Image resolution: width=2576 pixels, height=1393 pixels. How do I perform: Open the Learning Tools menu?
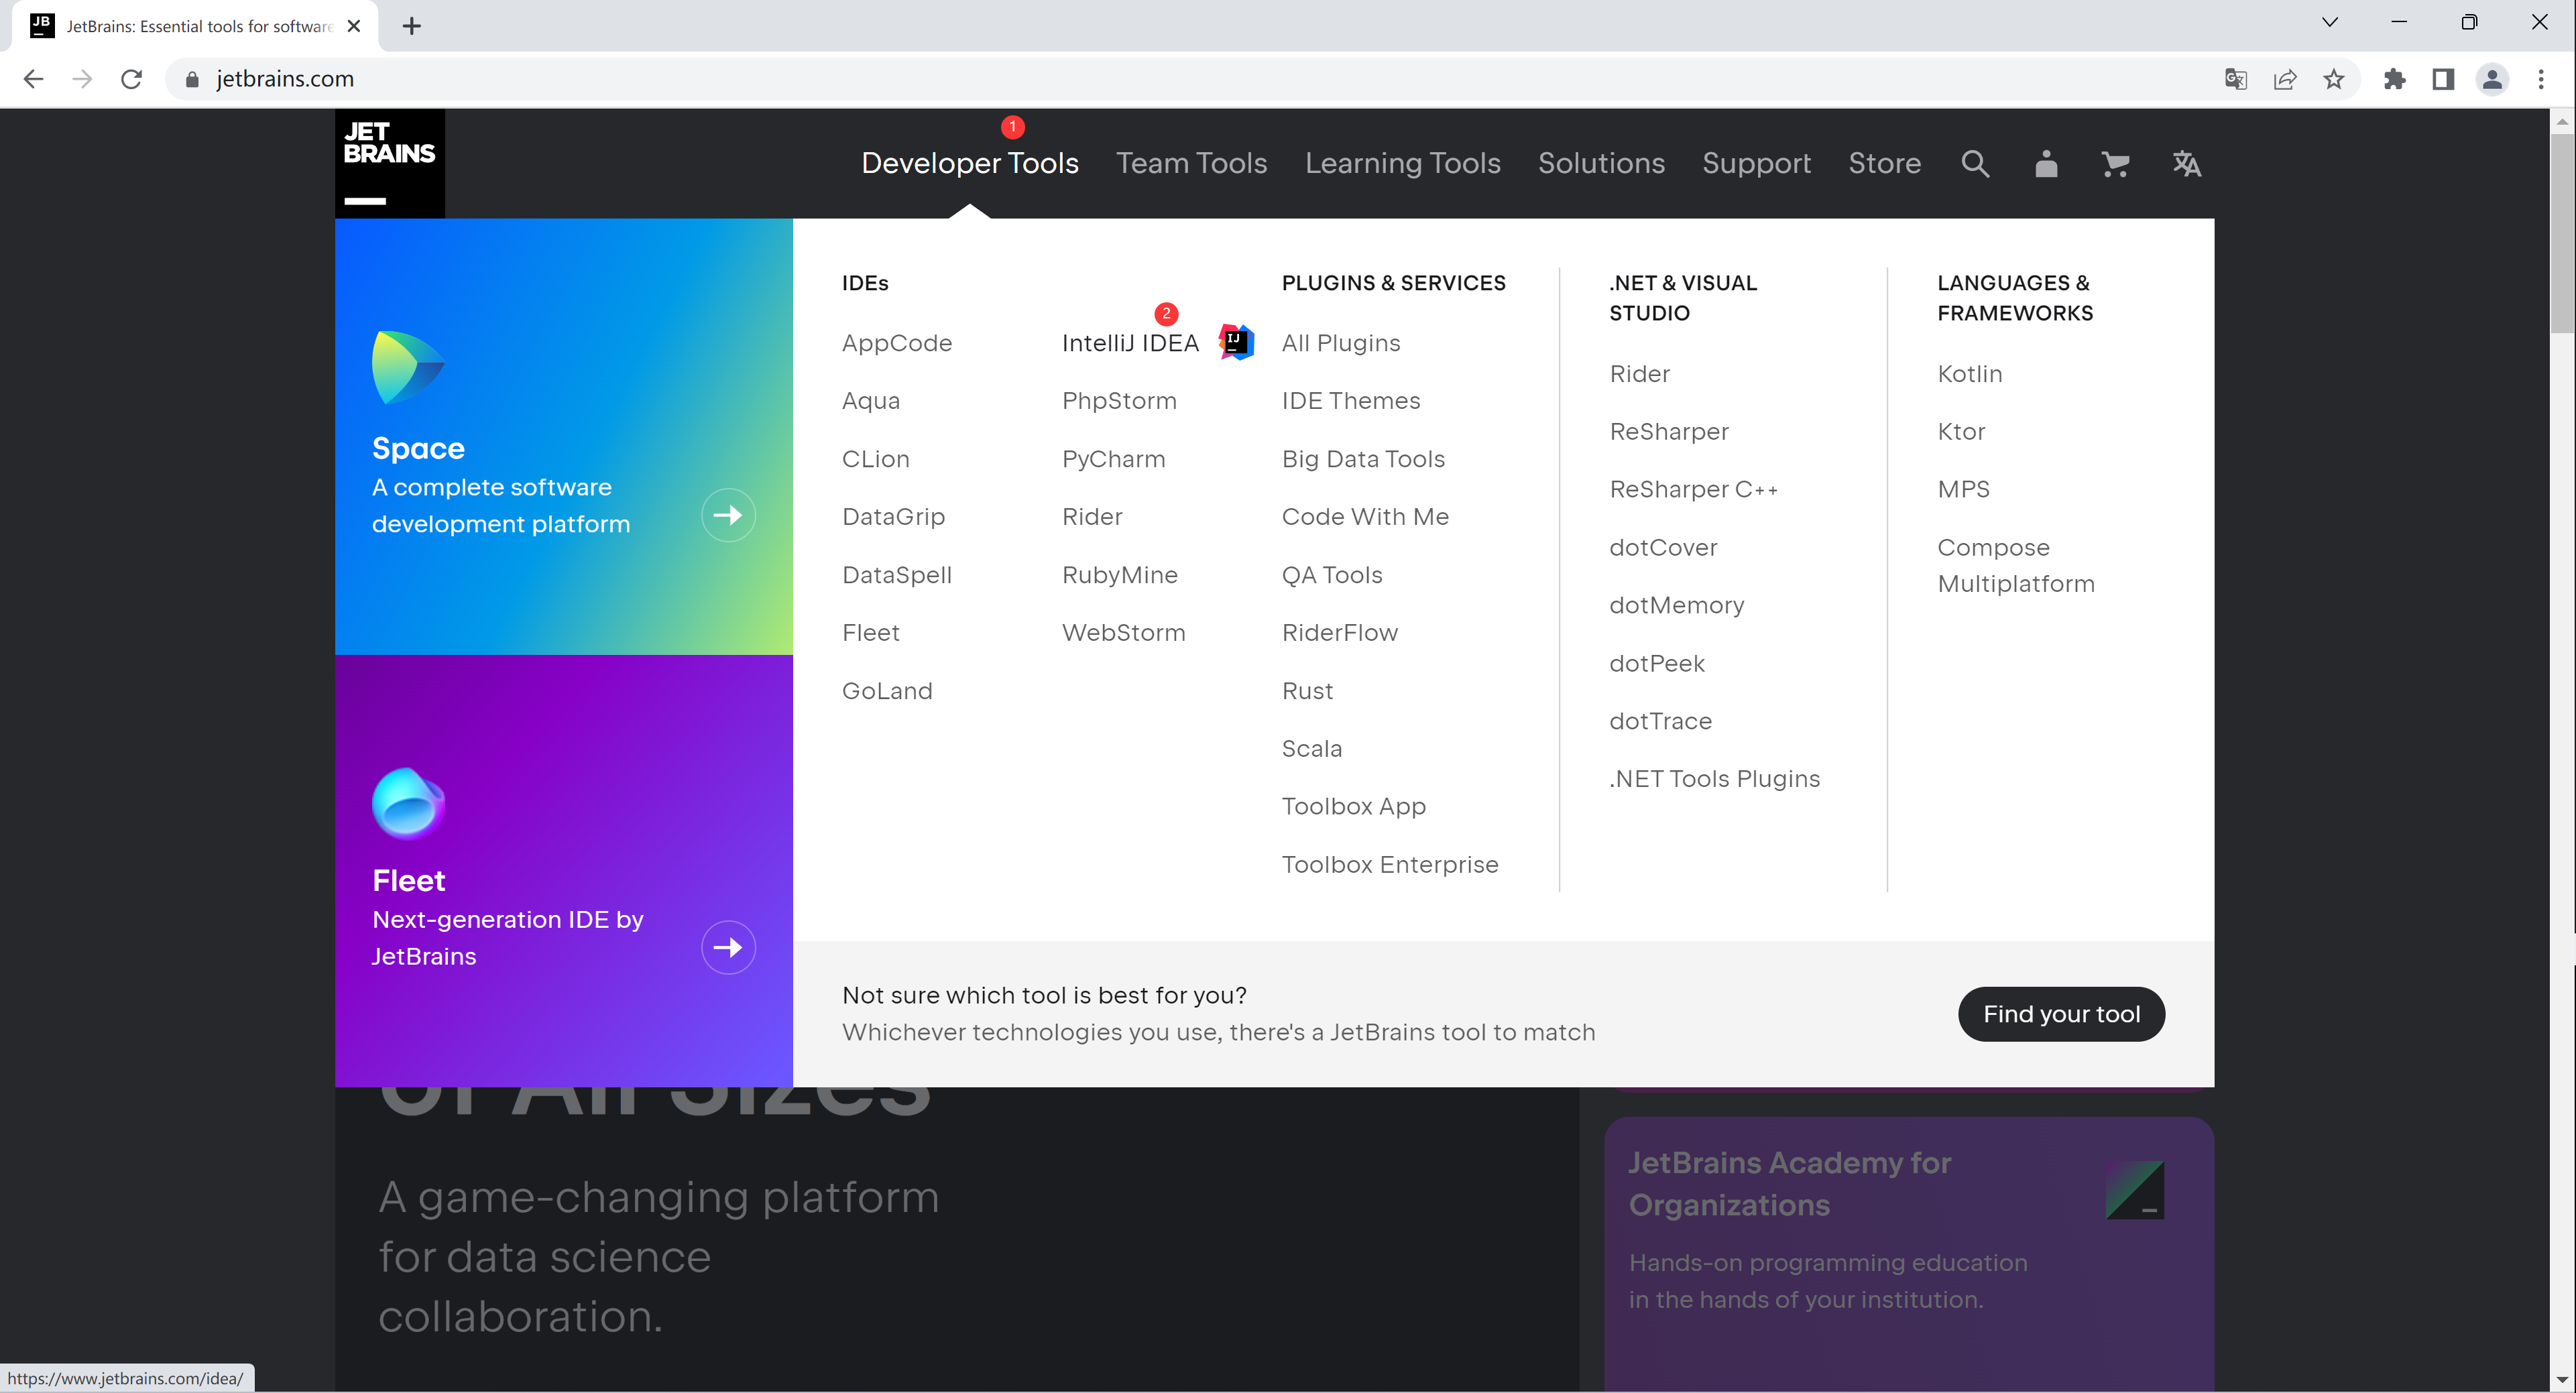point(1402,163)
